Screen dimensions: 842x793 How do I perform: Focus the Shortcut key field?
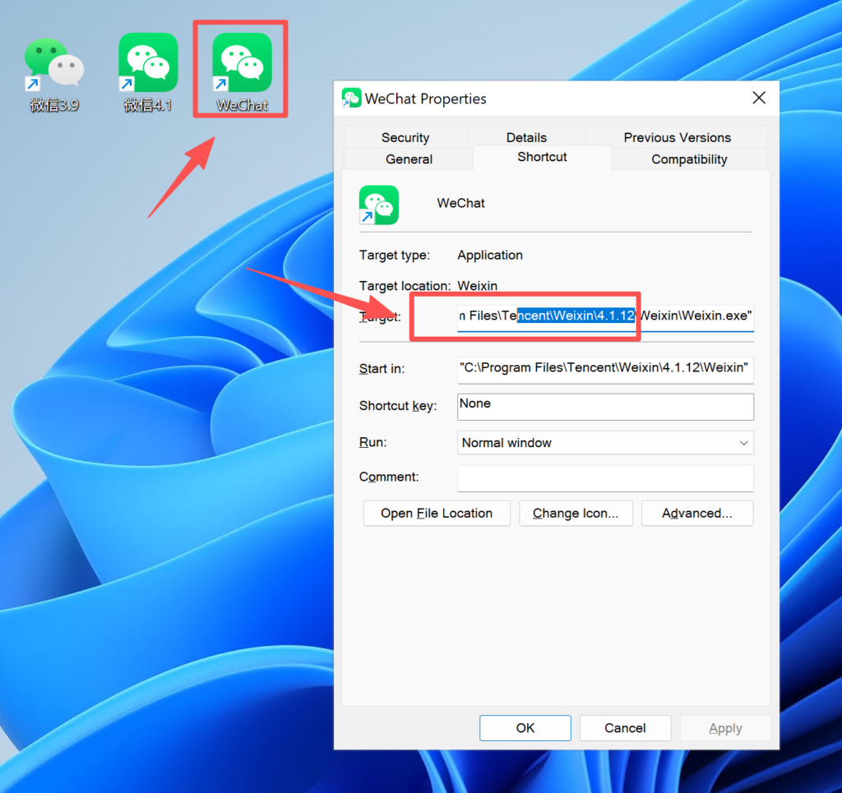click(x=605, y=407)
